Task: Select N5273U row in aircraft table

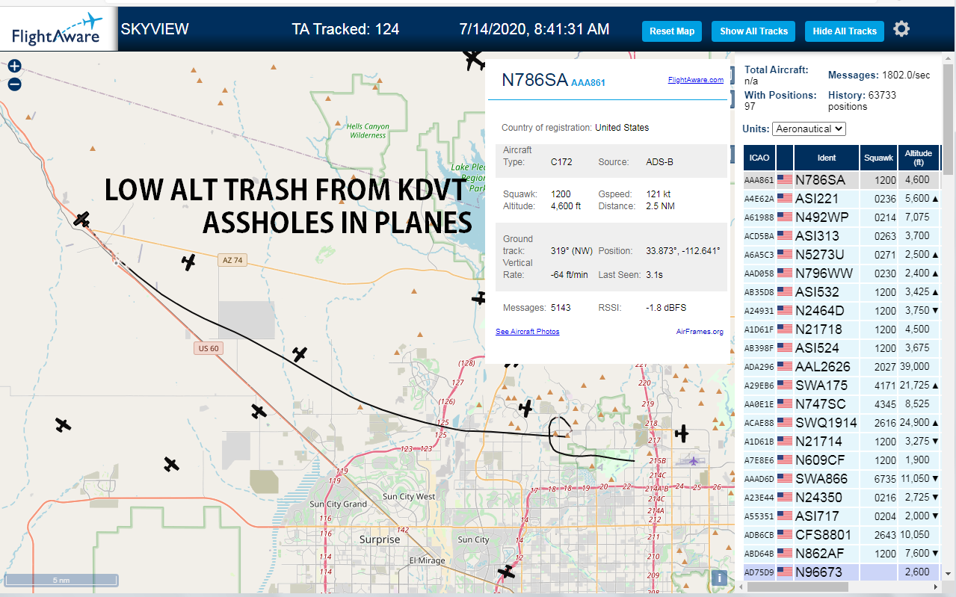Action: (842, 255)
